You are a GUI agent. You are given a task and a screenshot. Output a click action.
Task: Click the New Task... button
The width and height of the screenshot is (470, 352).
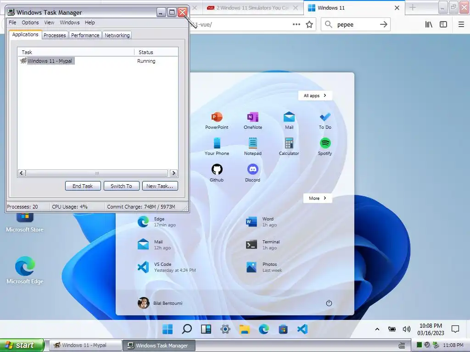coord(160,186)
